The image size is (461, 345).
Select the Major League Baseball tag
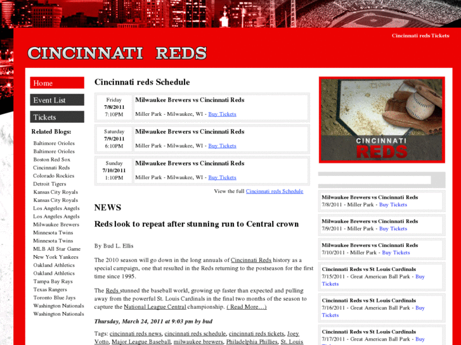point(141,342)
